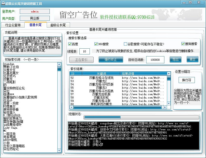Click keyword 印度美女 in list
This screenshot has width=206, height=158.
9,106
